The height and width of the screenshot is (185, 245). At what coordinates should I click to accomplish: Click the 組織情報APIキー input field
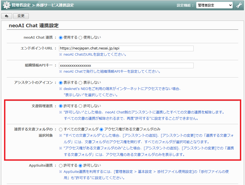click(126, 65)
